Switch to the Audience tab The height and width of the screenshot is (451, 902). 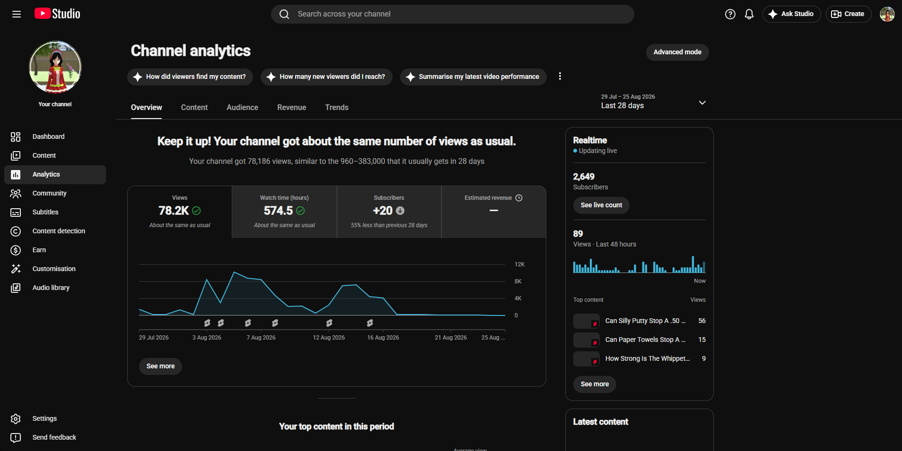point(242,108)
